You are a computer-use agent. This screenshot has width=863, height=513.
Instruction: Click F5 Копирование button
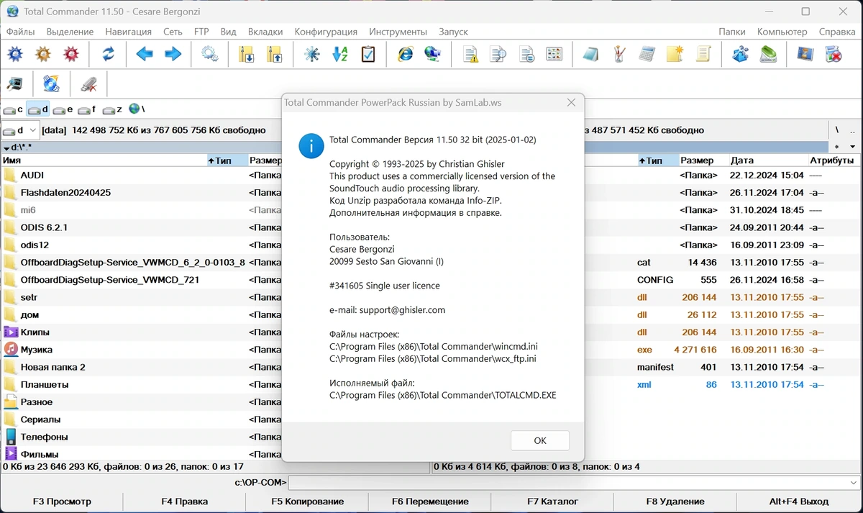click(307, 501)
